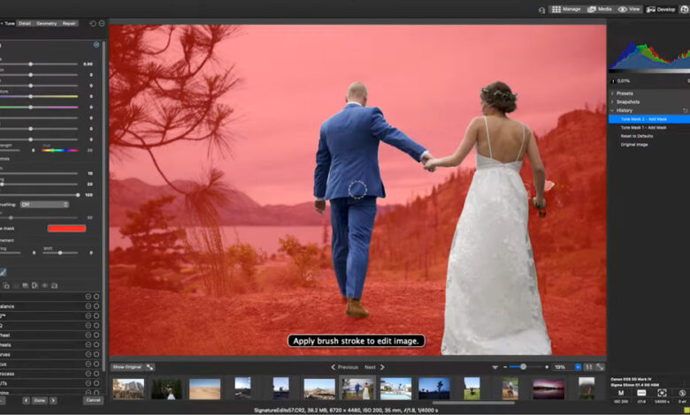Open the triangle menu left of zoom slider
The height and width of the screenshot is (415, 690).
pos(495,367)
